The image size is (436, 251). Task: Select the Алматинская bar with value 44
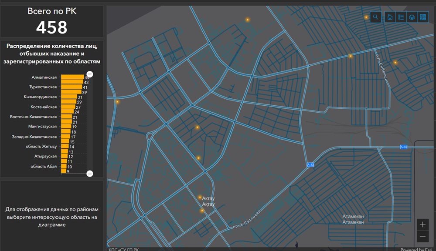tap(72, 77)
